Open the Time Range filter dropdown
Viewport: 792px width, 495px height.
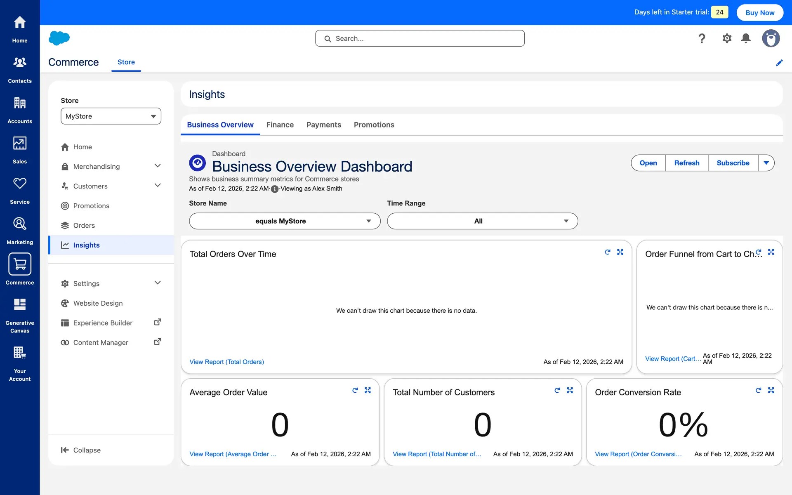[482, 221]
